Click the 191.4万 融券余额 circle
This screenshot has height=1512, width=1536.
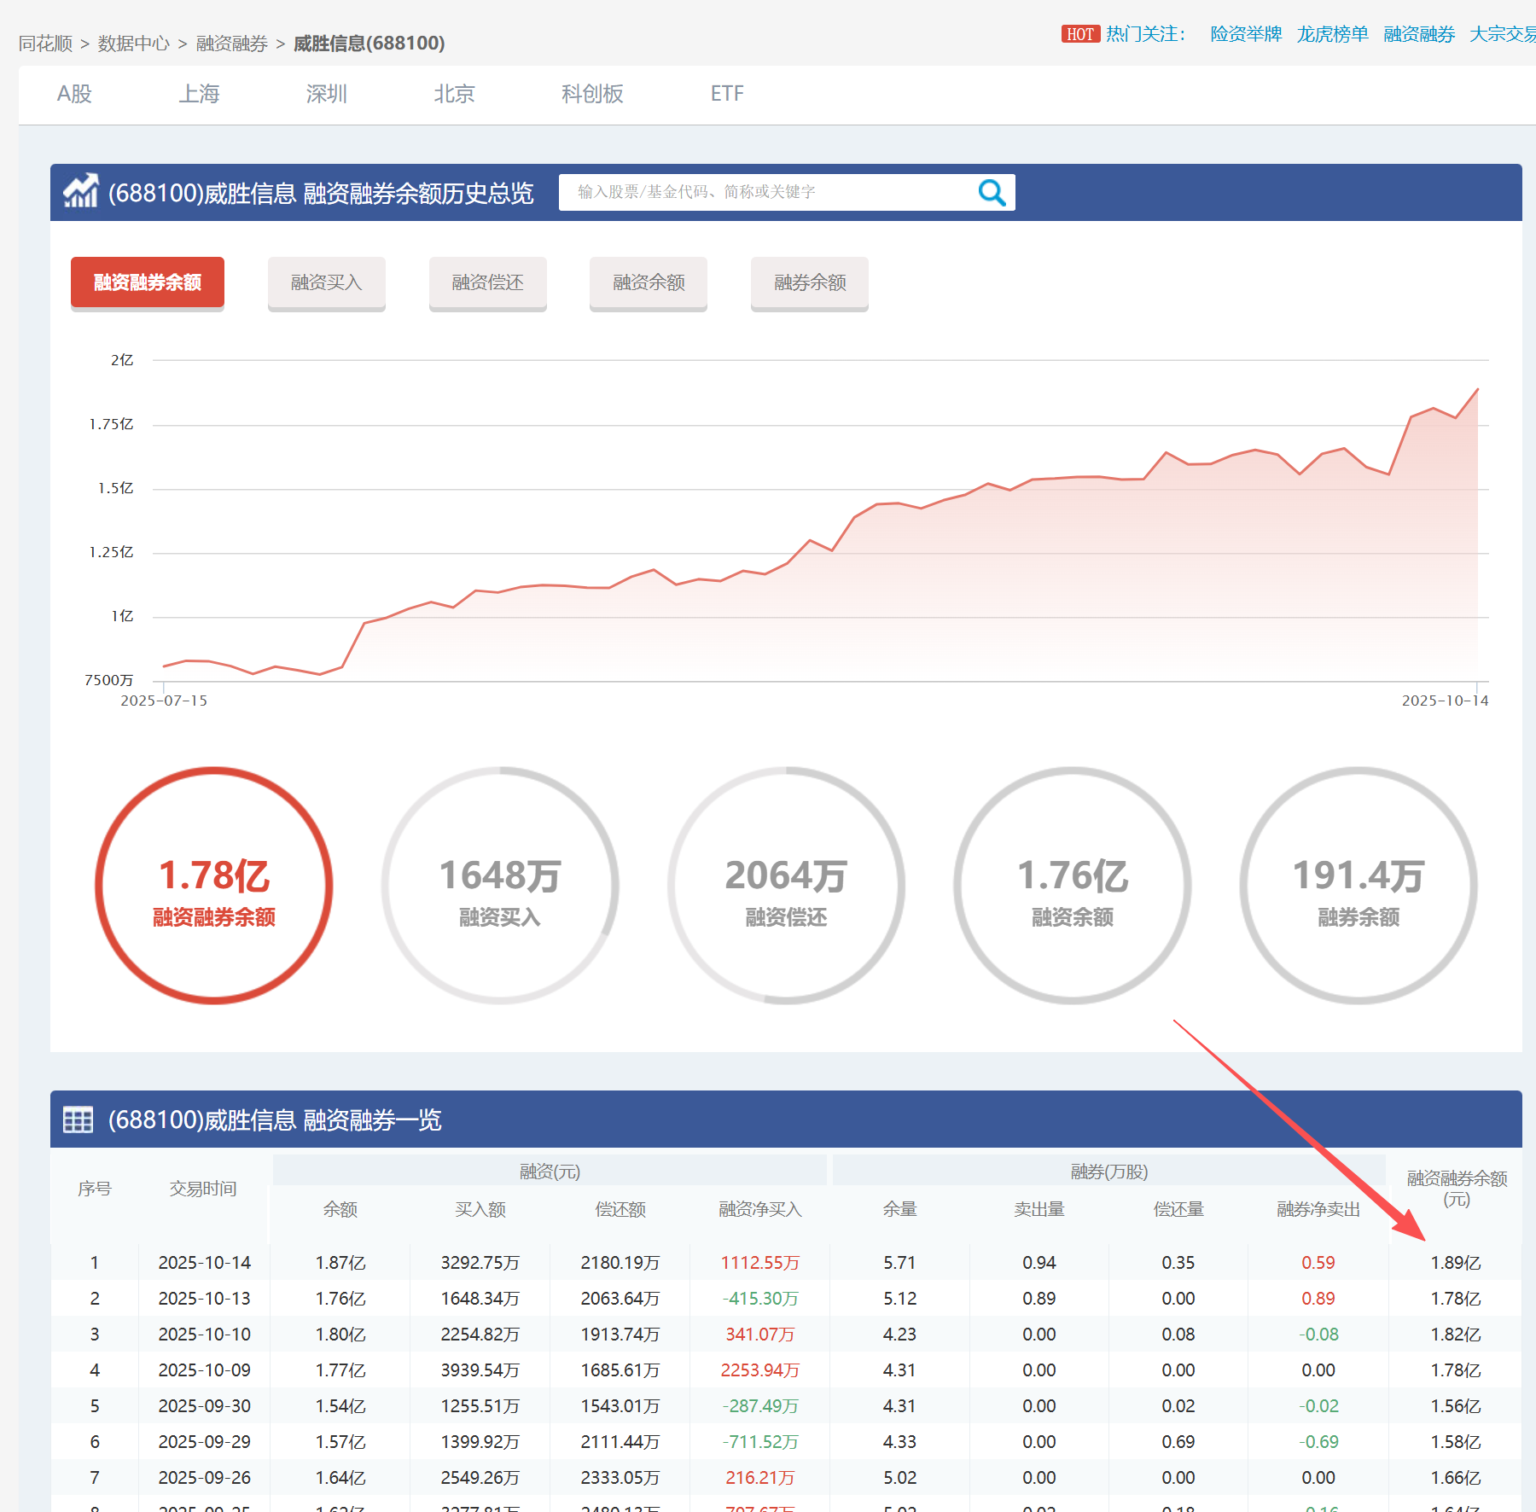(1359, 886)
